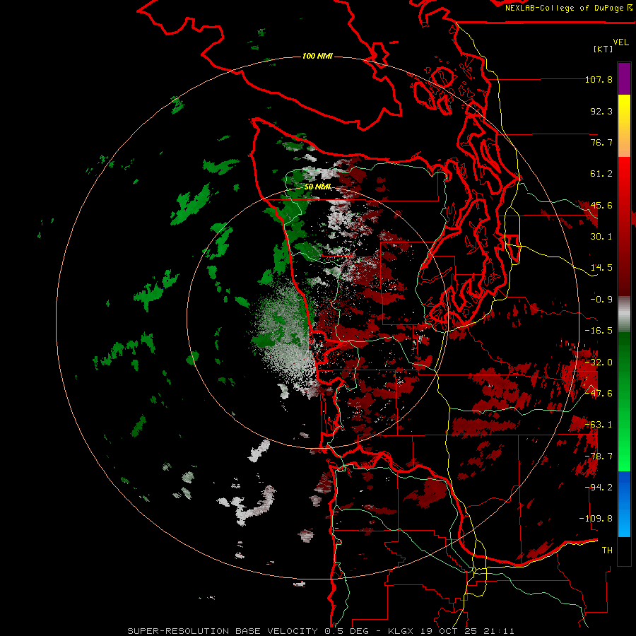Click the 61.2 velocity scale value

coord(601,174)
